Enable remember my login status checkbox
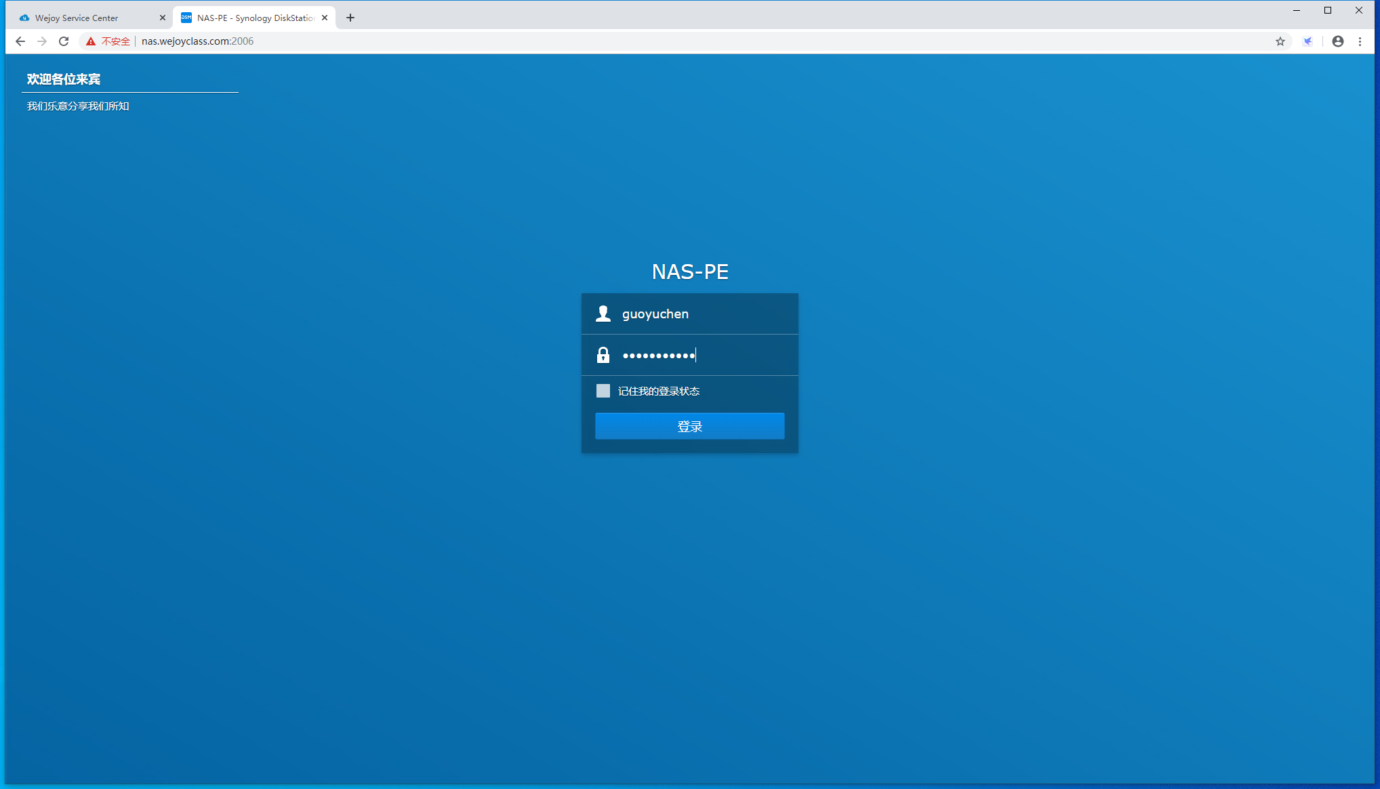The width and height of the screenshot is (1380, 789). [603, 391]
